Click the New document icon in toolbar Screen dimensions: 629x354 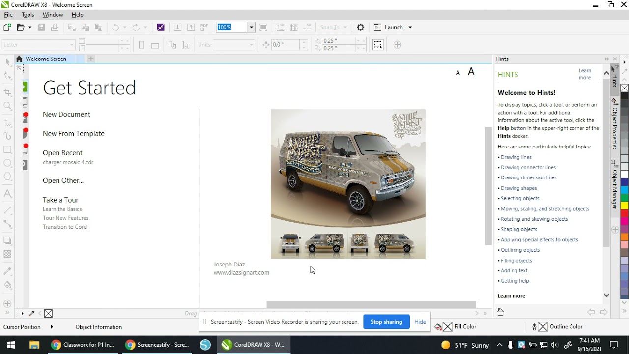click(7, 27)
